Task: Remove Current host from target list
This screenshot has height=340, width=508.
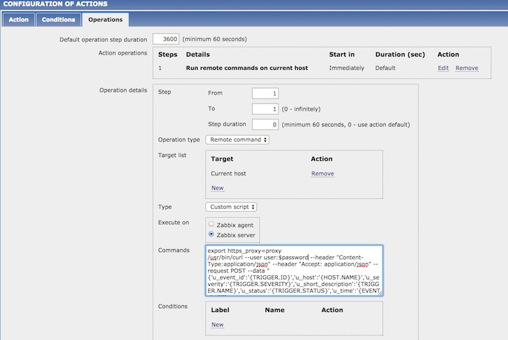Action: 323,173
